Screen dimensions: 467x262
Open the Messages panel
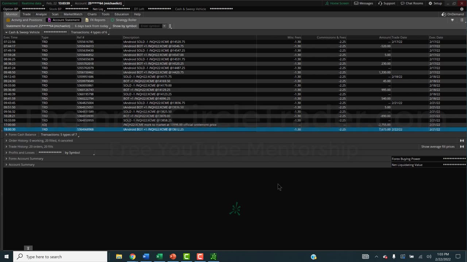363,3
